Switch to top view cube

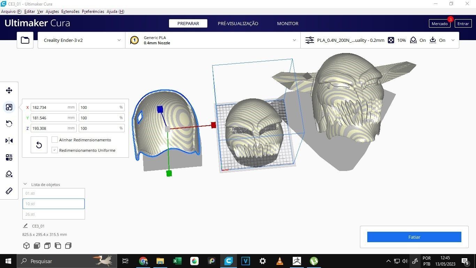(x=47, y=246)
